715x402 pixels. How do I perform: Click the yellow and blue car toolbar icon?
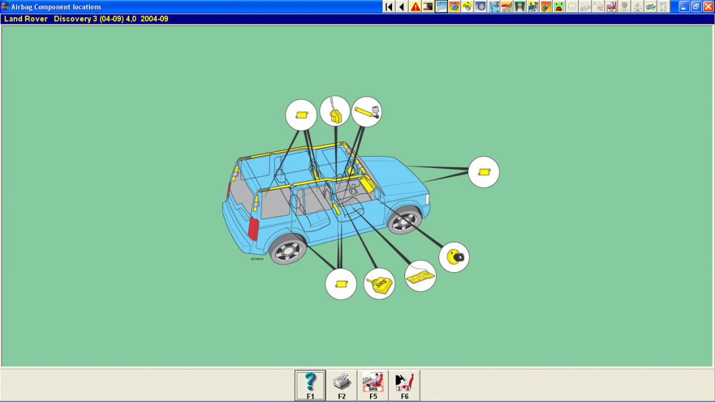click(533, 7)
